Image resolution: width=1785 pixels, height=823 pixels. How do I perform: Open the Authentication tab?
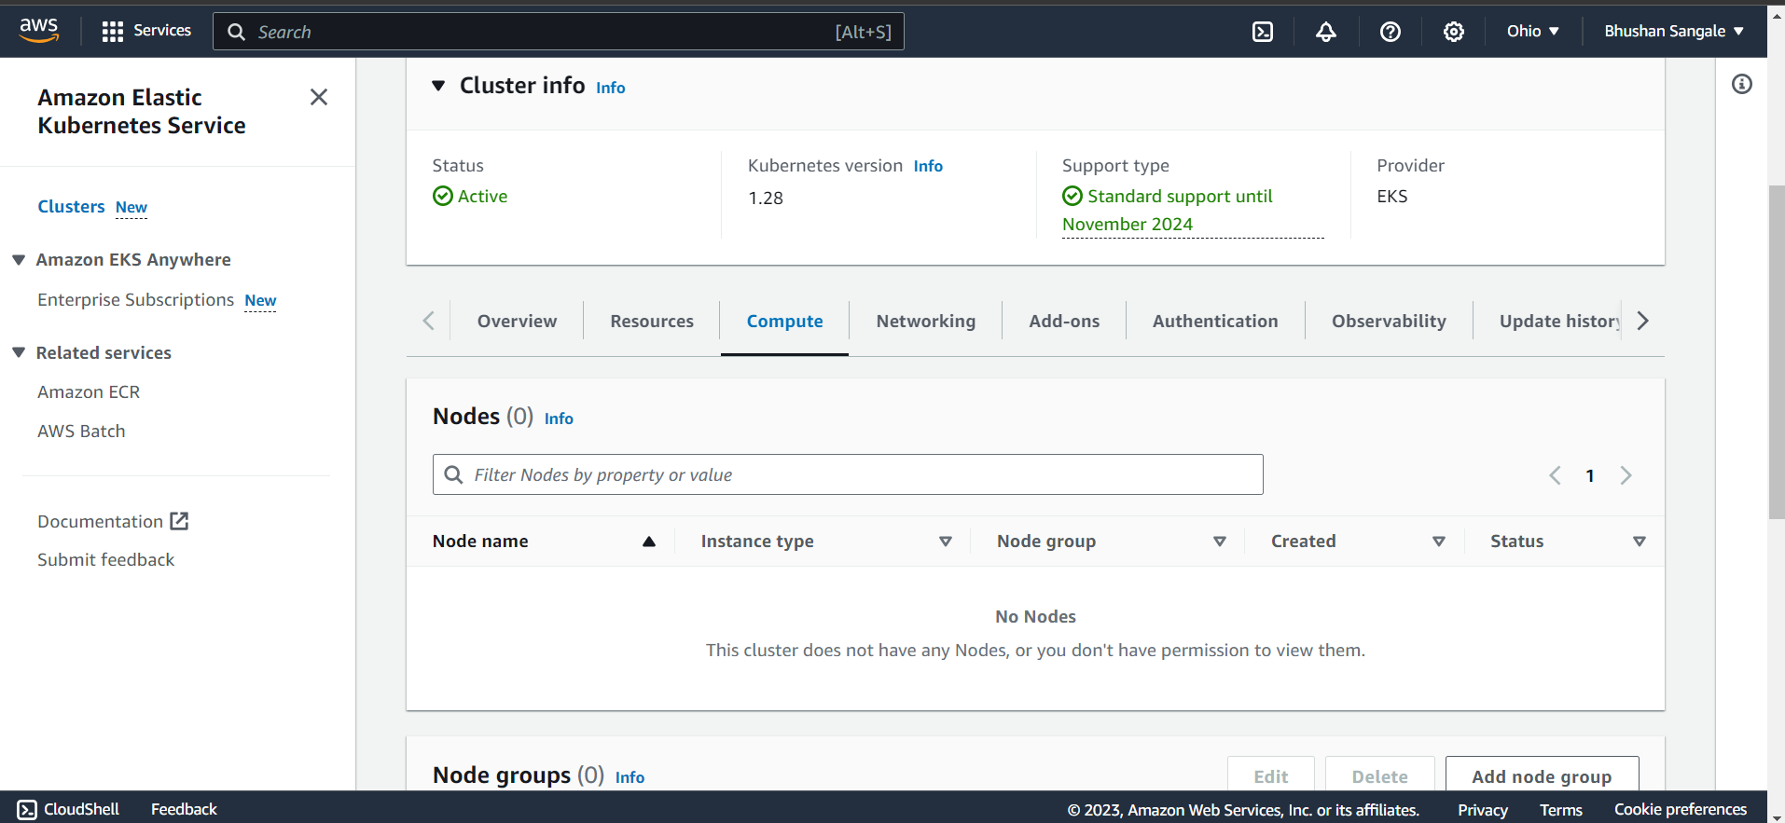point(1215,321)
